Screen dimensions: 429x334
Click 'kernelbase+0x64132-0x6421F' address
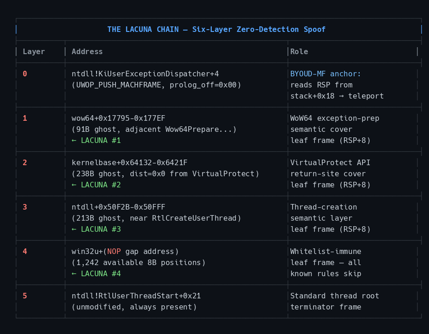pos(129,163)
